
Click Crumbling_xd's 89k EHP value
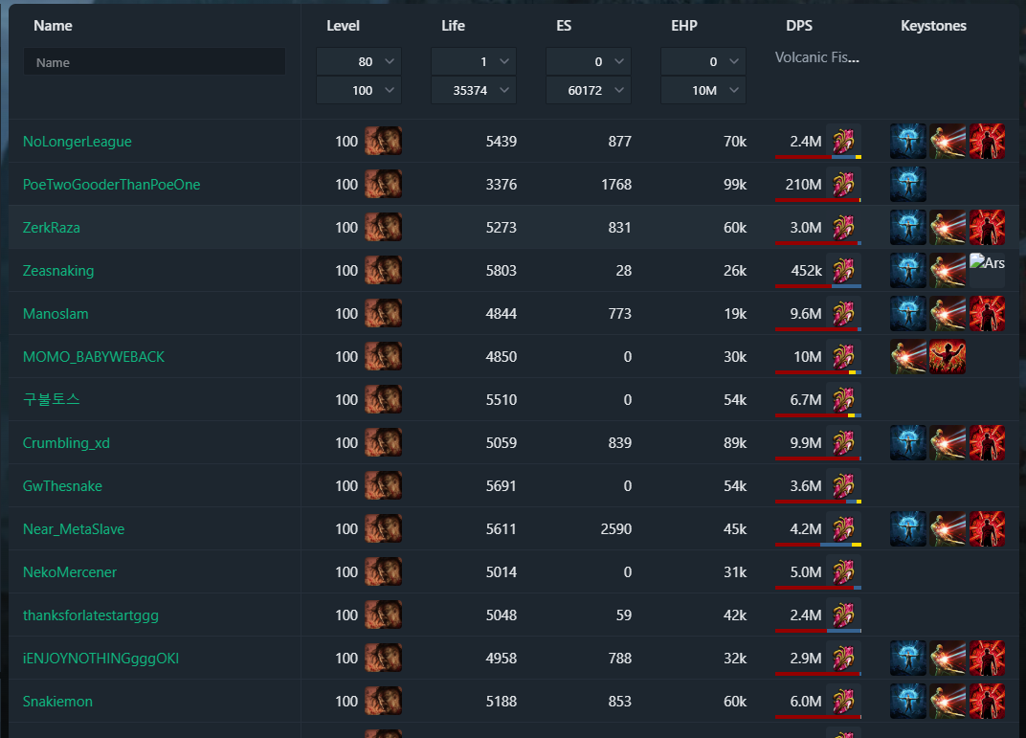coord(735,443)
